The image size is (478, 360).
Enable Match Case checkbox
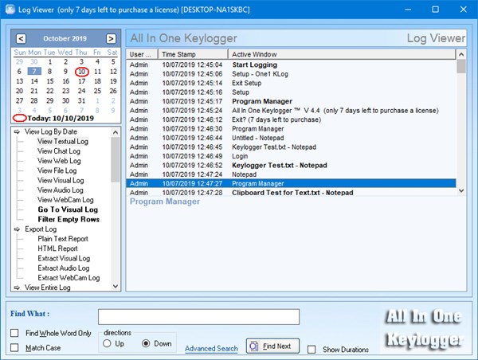click(14, 347)
